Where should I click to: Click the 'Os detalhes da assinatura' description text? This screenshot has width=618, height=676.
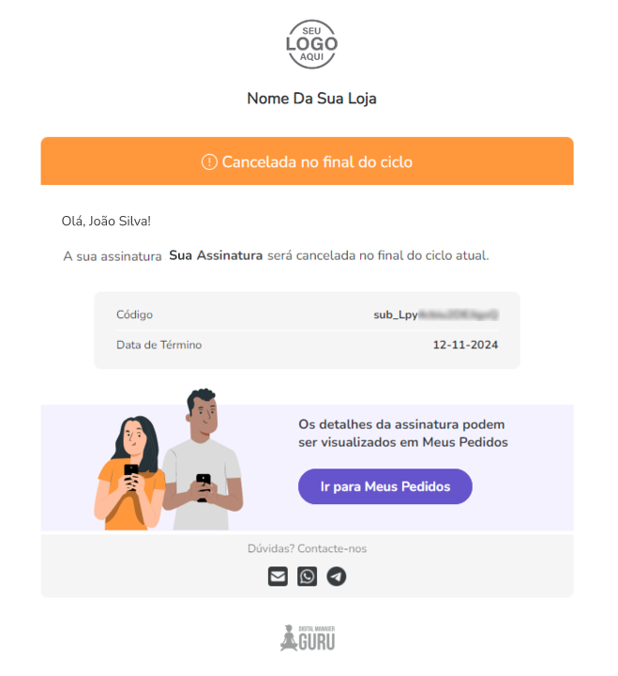(x=402, y=433)
